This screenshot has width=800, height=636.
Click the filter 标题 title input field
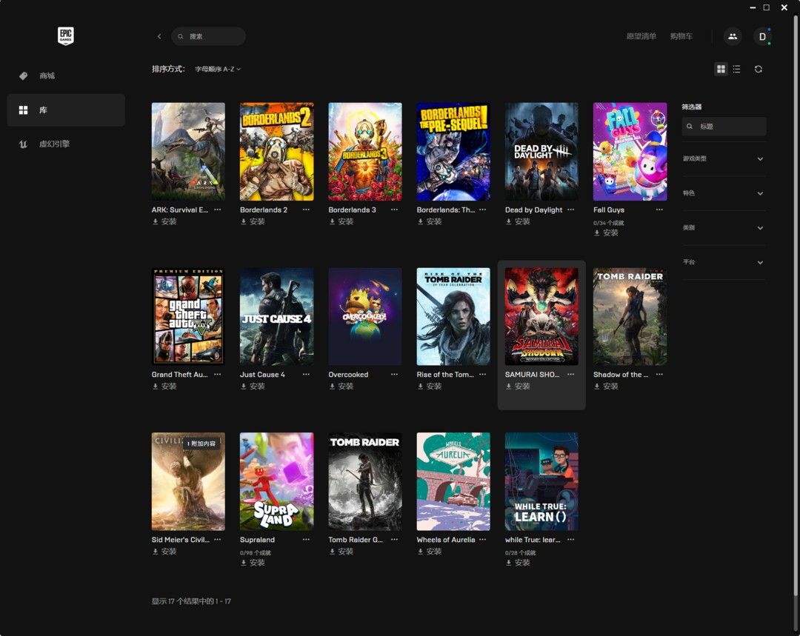pos(724,126)
